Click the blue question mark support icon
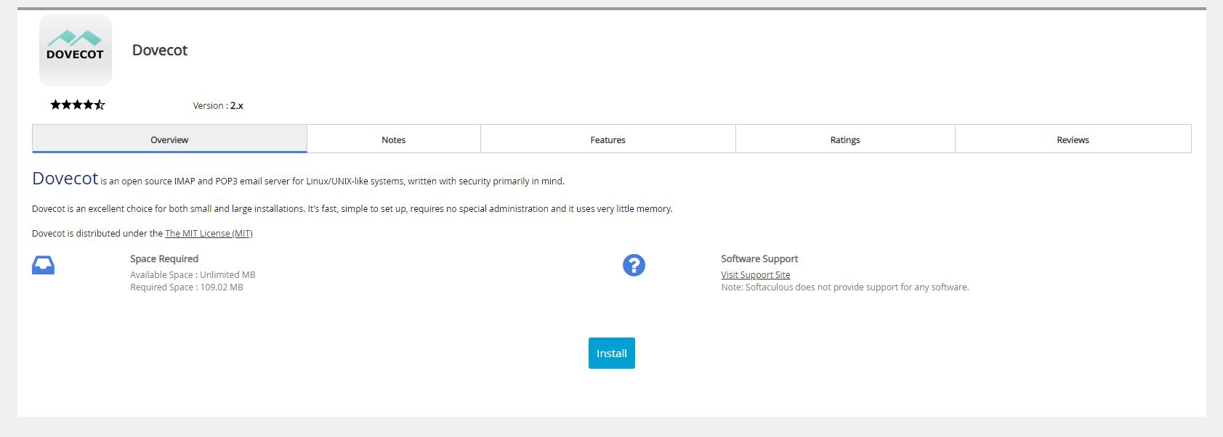This screenshot has width=1223, height=437. (x=634, y=265)
